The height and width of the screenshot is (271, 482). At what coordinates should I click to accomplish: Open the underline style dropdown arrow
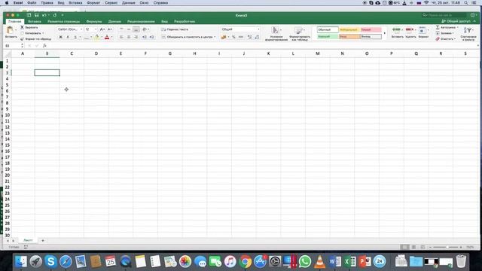point(81,38)
